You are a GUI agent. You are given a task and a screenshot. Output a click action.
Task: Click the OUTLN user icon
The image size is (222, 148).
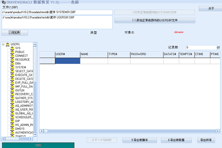[12, 90]
